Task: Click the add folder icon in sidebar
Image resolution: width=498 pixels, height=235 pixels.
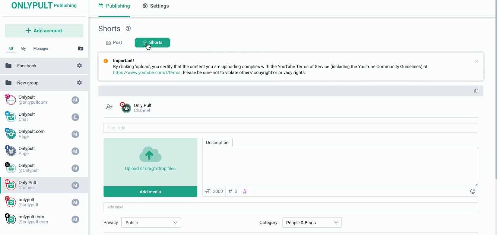Action: pyautogui.click(x=81, y=49)
